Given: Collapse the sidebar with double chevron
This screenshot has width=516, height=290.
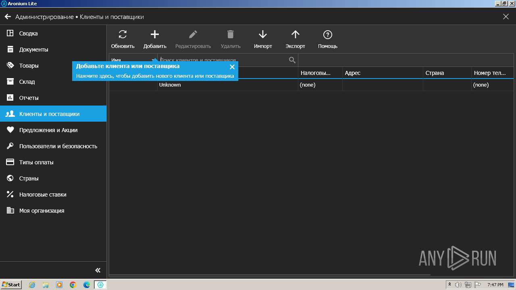Looking at the screenshot, I should coord(98,270).
